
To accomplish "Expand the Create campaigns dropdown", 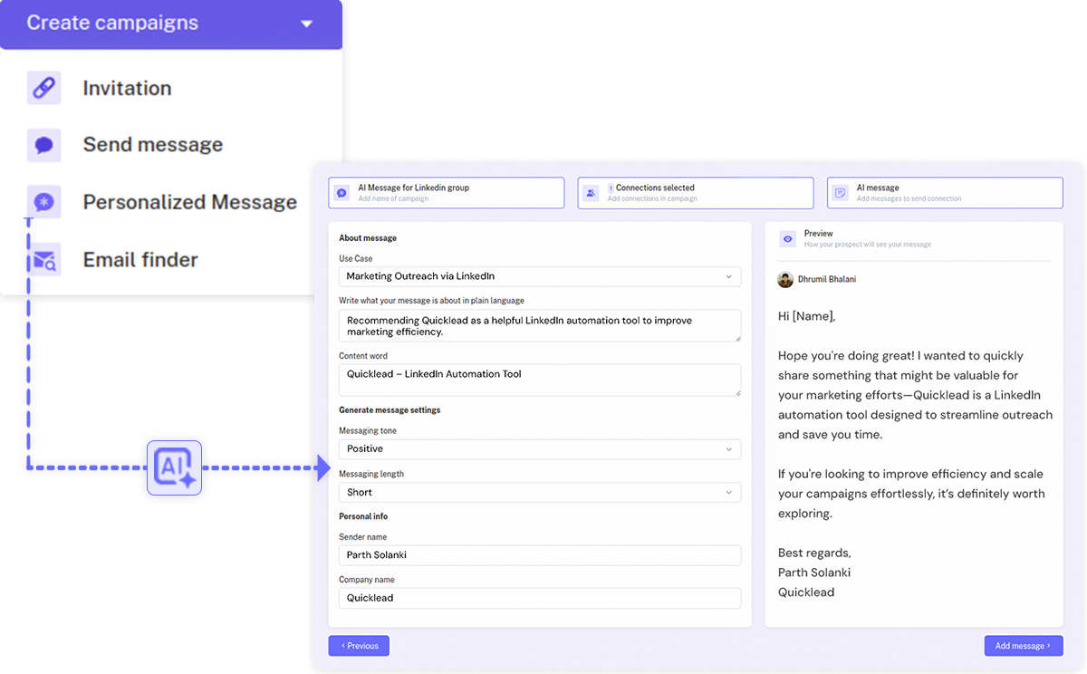I will 171,24.
